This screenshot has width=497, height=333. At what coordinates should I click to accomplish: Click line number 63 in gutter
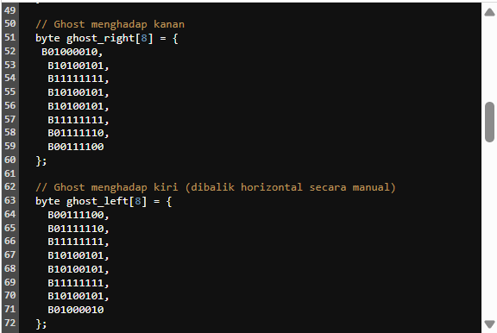tap(9, 200)
